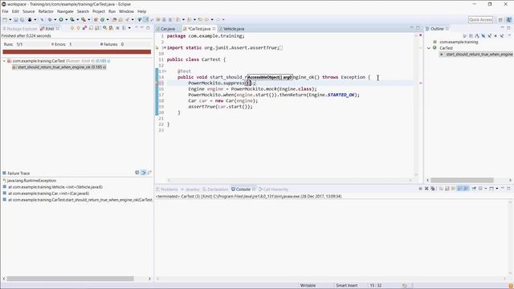Open JUnit test run history
Viewport: 514px width, 289px height.
(124, 28)
